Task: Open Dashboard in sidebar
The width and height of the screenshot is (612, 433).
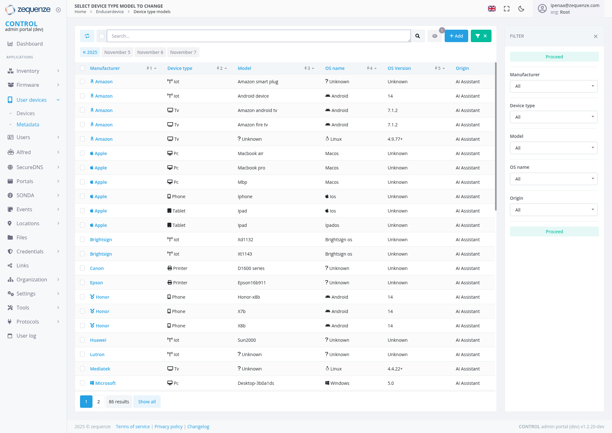Action: (x=30, y=44)
